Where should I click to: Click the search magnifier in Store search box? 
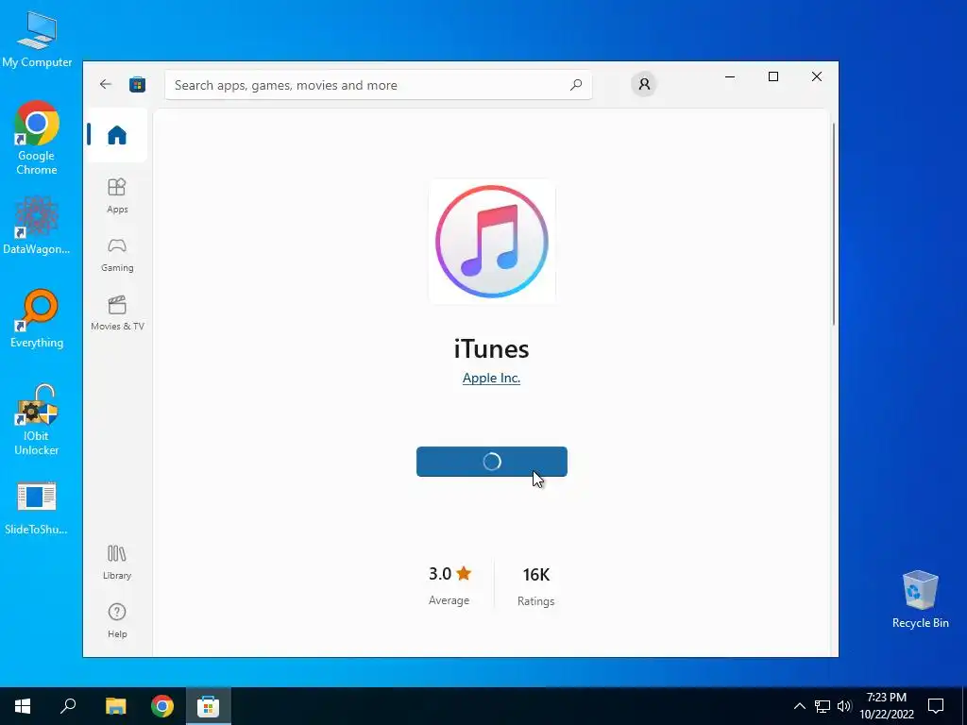click(576, 85)
